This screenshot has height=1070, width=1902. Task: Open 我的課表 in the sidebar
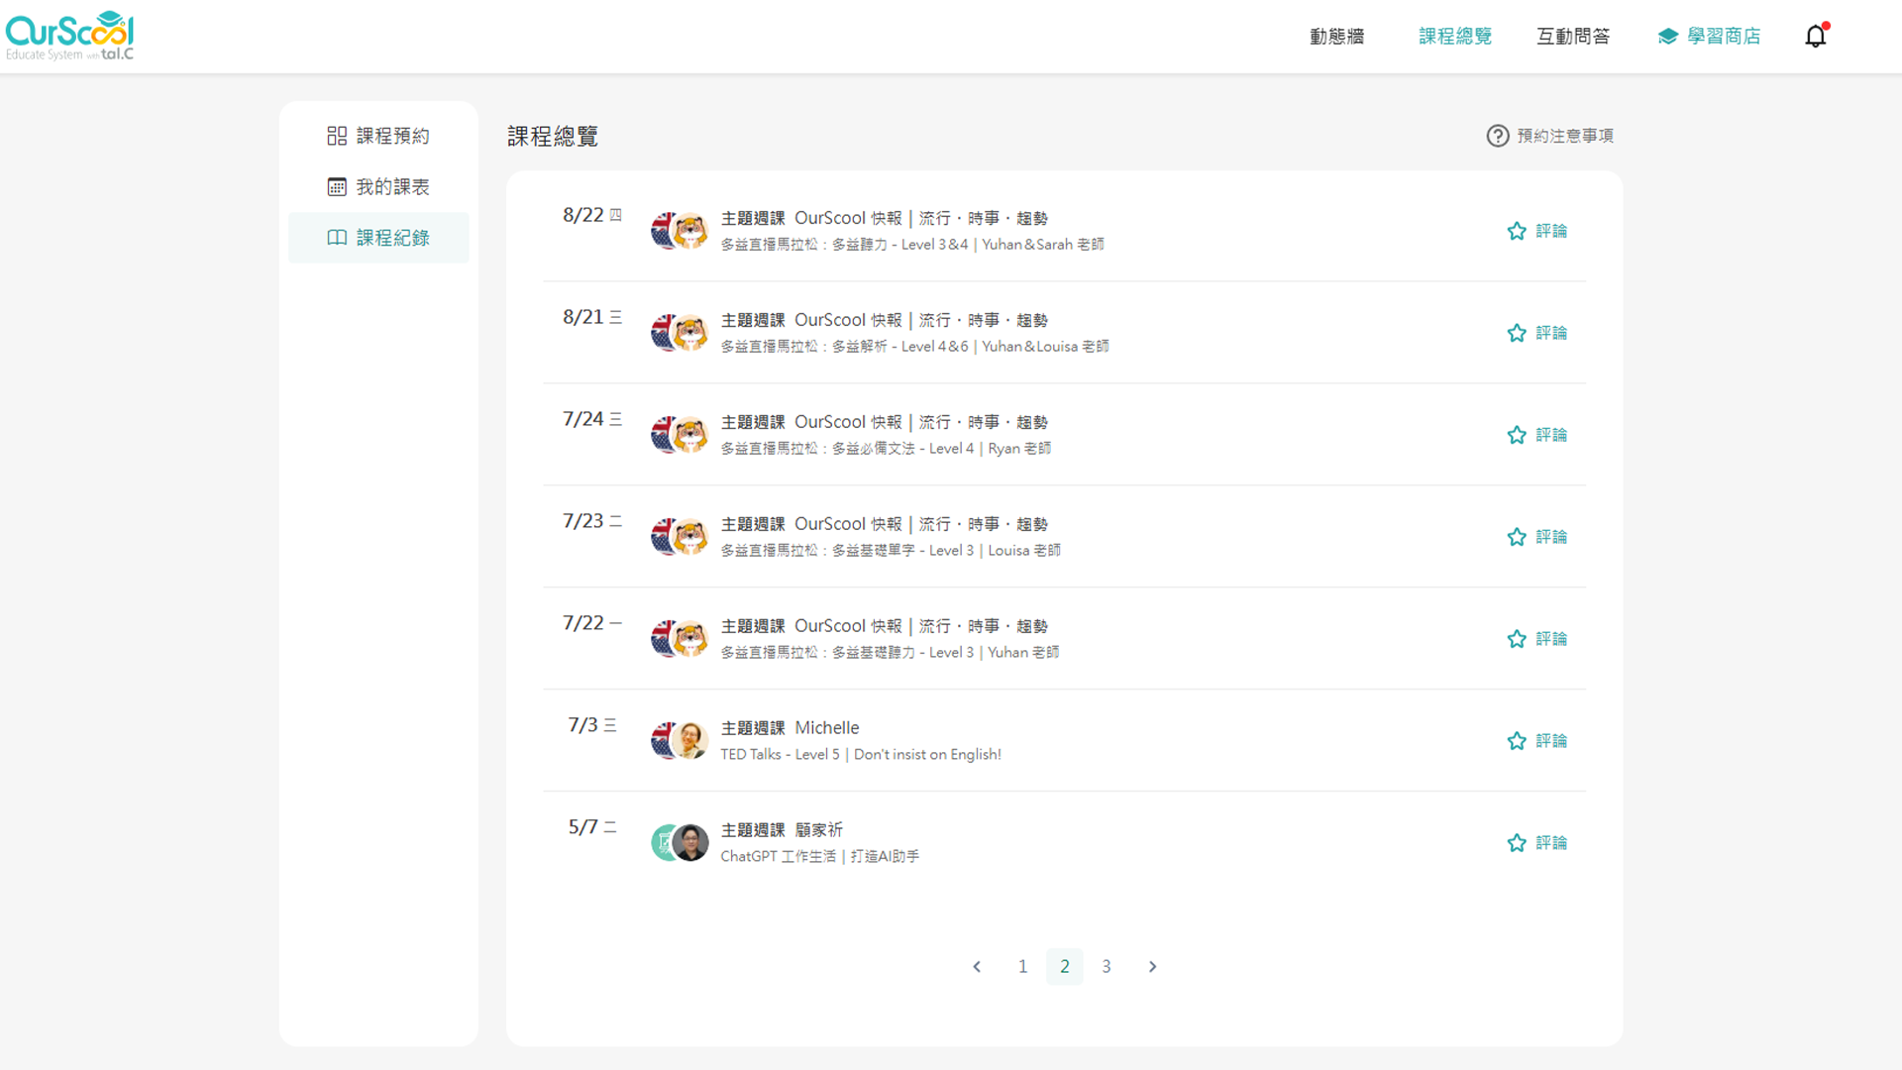[x=378, y=187]
